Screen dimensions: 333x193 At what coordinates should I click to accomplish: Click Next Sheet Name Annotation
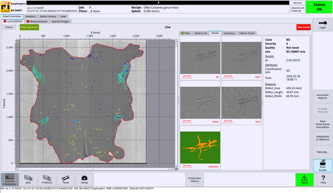[323, 124]
